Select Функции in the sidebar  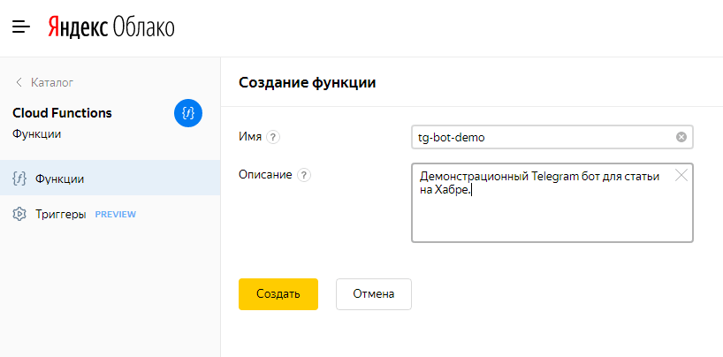[x=60, y=178]
